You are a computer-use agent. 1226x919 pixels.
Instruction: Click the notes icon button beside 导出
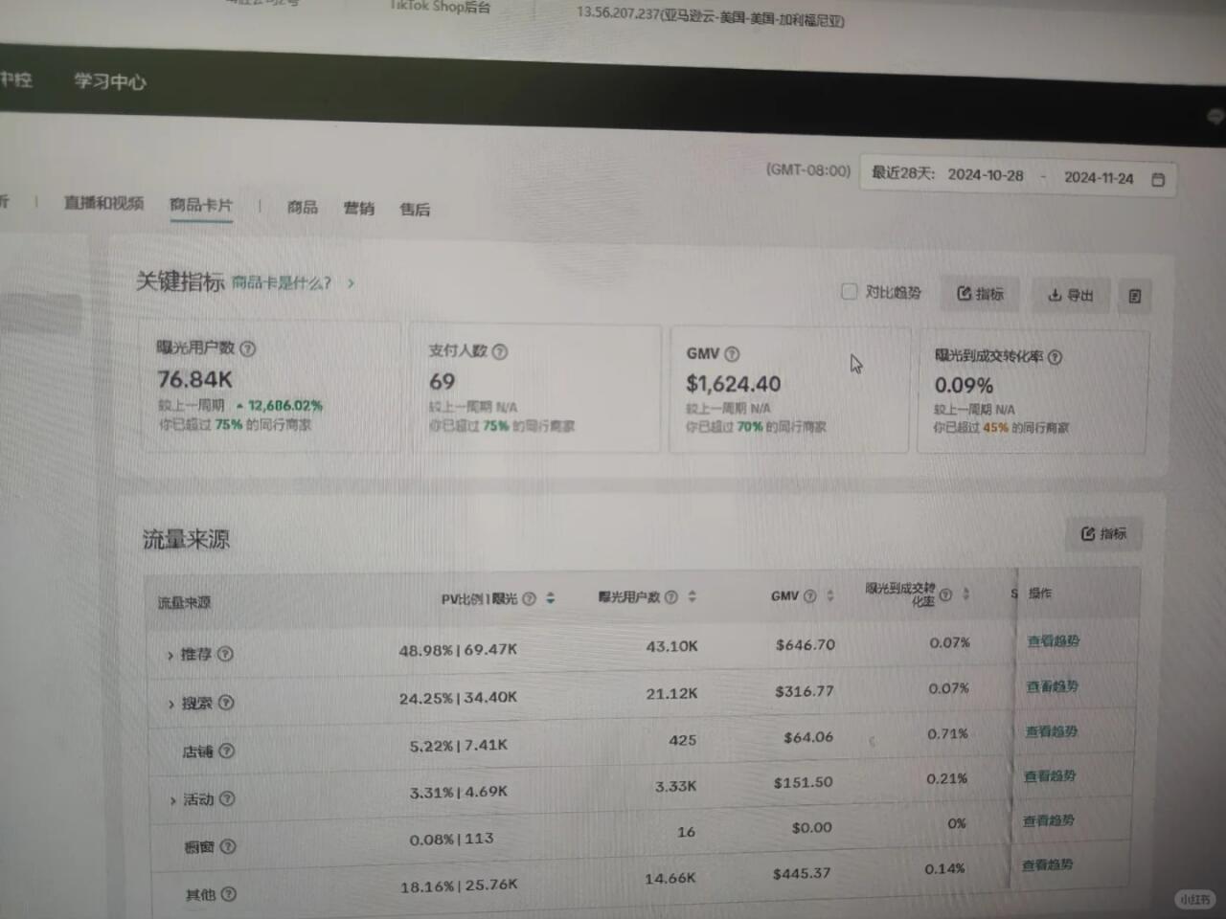[x=1135, y=296]
